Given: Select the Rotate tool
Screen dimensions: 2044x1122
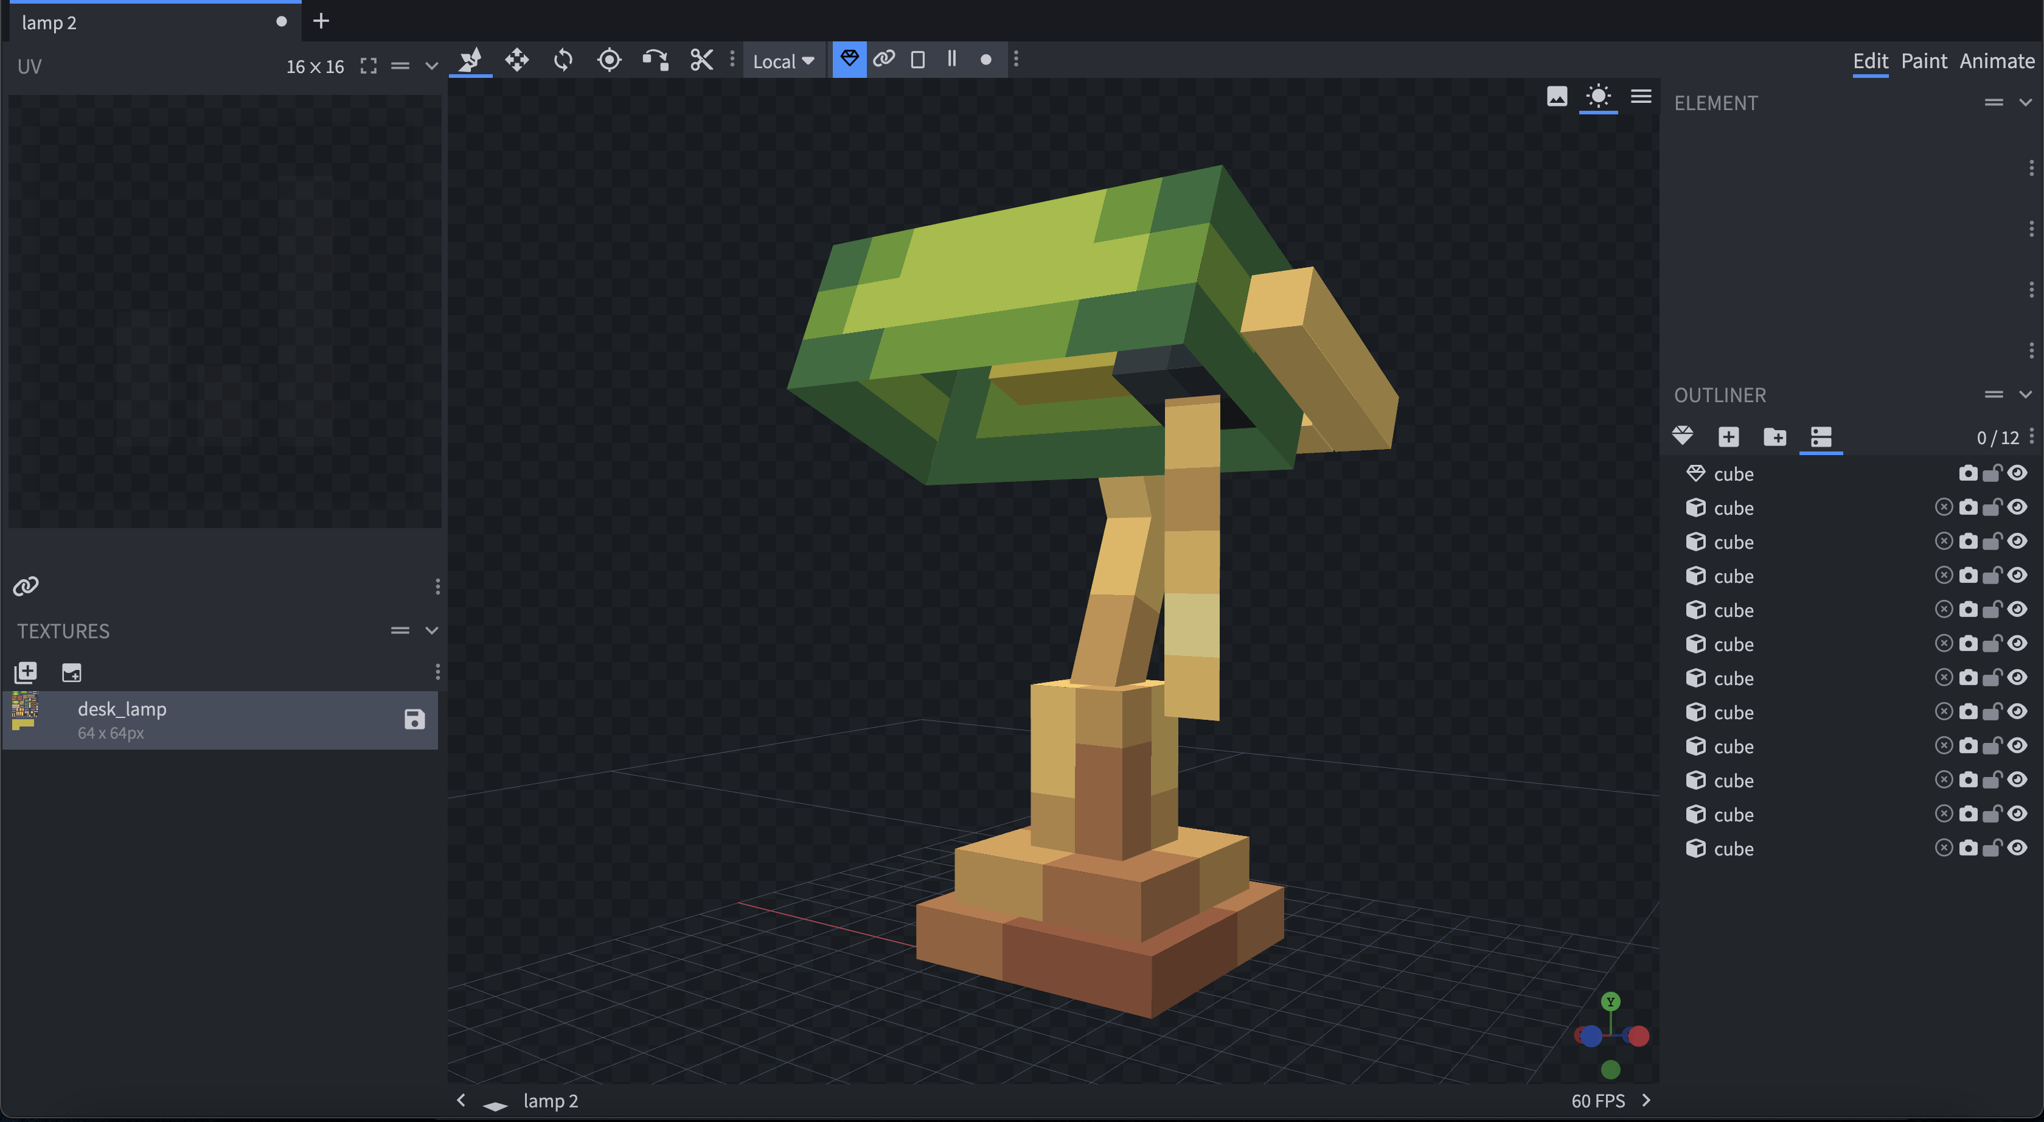Looking at the screenshot, I should coord(563,60).
